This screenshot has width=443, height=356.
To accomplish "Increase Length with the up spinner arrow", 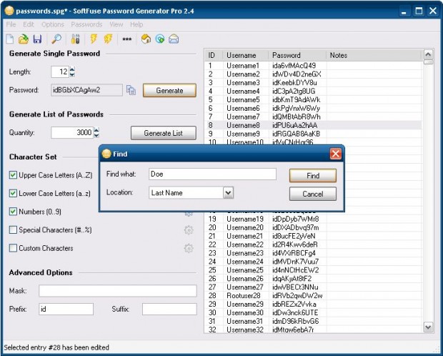I will coord(72,69).
